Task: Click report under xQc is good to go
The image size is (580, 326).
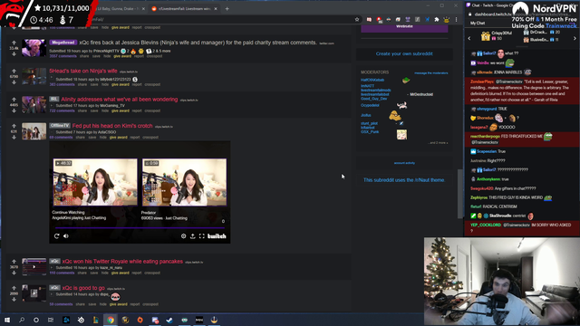Action: [135, 304]
